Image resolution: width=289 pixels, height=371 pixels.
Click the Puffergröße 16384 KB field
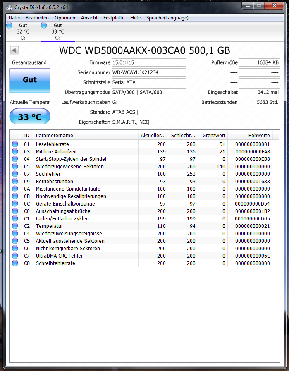pyautogui.click(x=259, y=62)
